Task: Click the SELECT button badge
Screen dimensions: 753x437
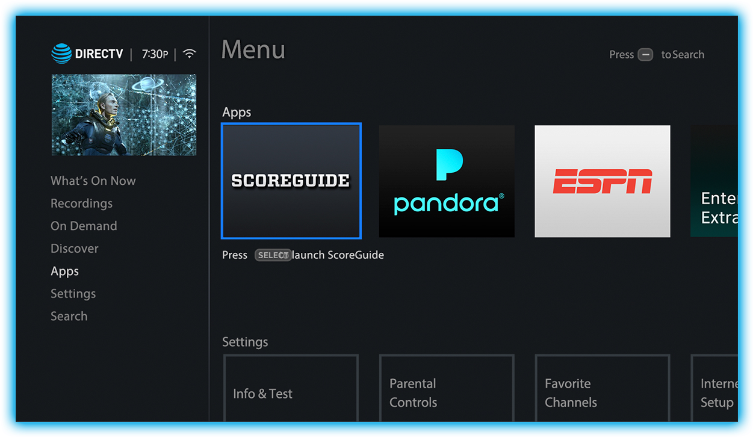Action: pyautogui.click(x=273, y=255)
